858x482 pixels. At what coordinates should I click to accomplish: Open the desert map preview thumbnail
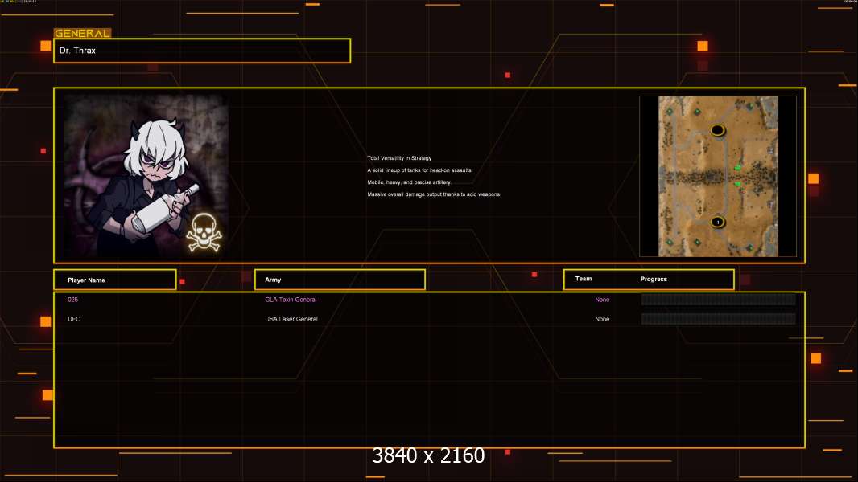(x=718, y=176)
